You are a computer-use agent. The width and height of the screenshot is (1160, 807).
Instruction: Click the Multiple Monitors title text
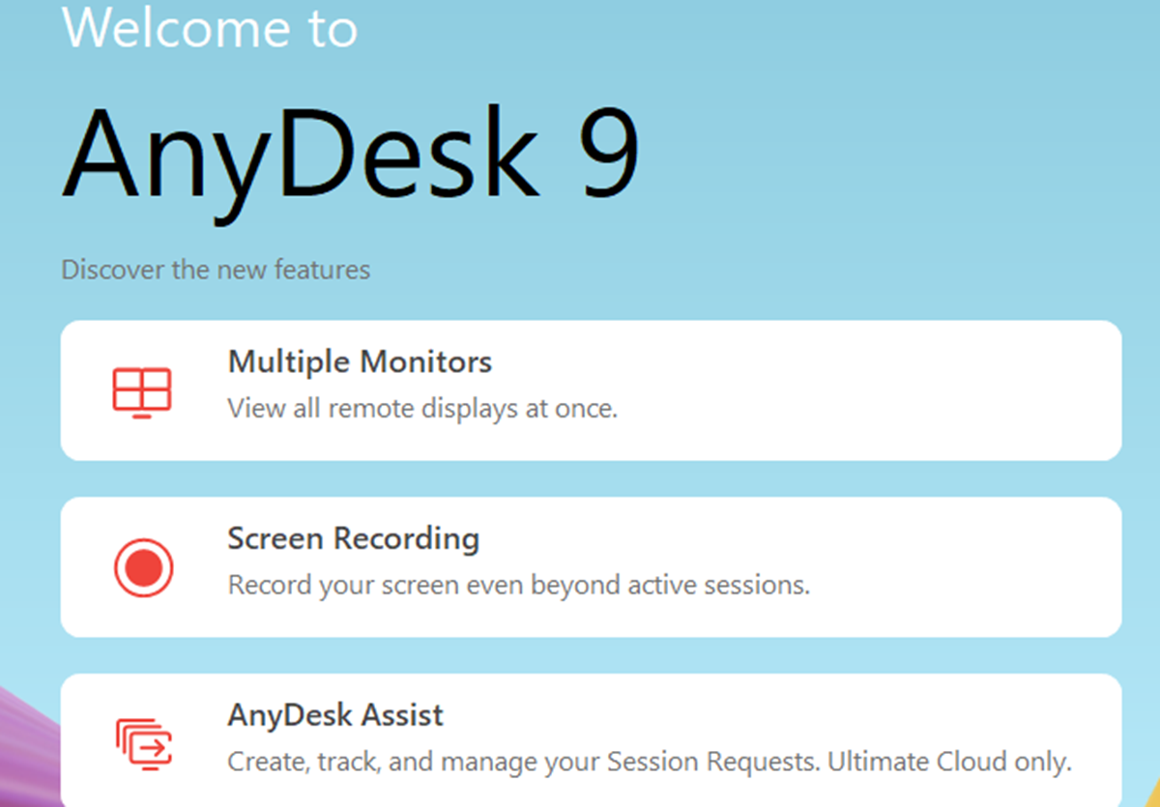click(x=359, y=361)
